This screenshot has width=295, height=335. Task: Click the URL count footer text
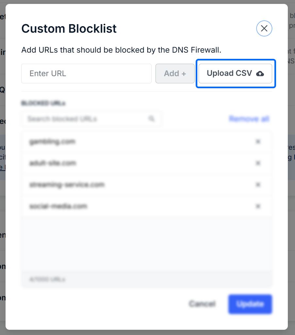click(47, 279)
